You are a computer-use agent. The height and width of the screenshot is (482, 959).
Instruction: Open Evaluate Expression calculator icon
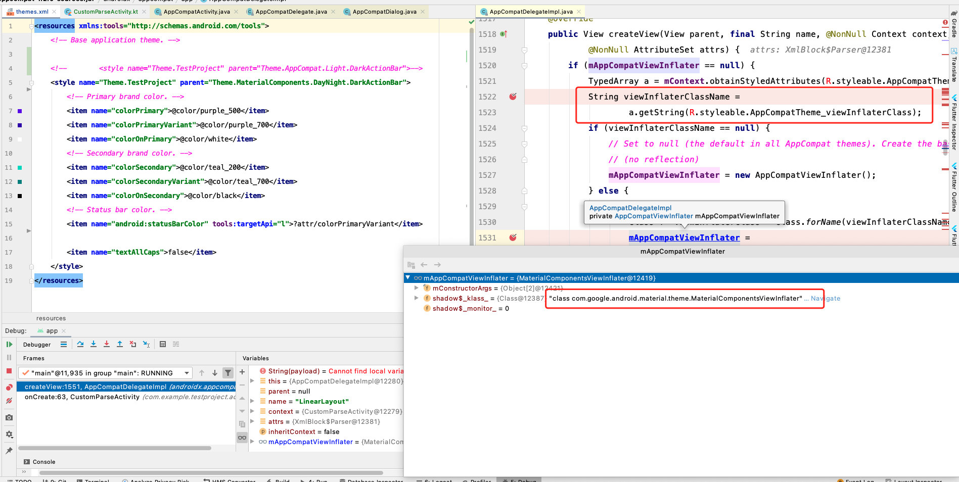click(x=163, y=344)
